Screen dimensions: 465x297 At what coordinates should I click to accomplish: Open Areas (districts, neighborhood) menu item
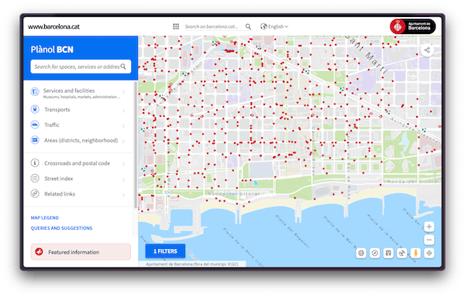coord(78,140)
